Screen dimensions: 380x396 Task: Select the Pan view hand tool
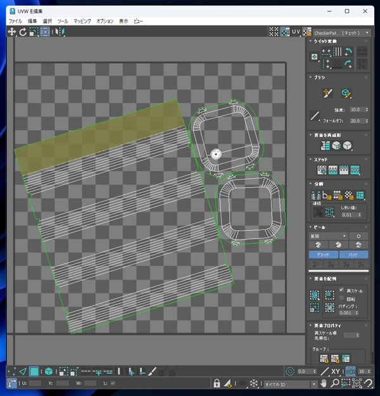[x=324, y=384]
